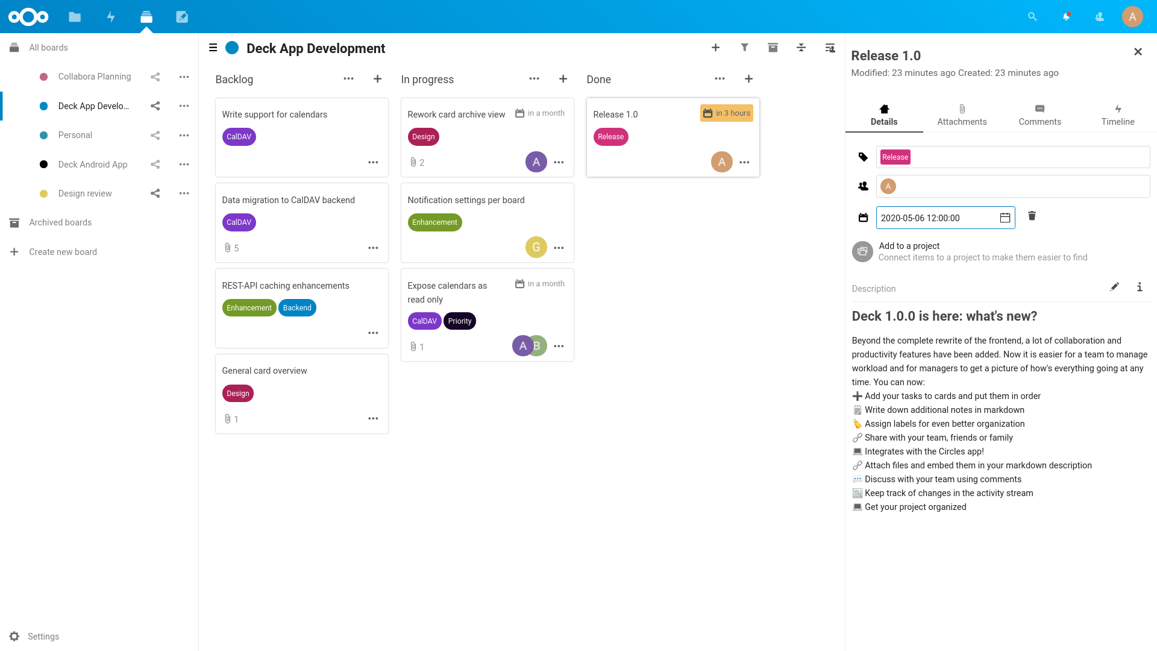This screenshot has width=1157, height=651.
Task: Click the info icon next to Description label
Action: coord(1140,288)
